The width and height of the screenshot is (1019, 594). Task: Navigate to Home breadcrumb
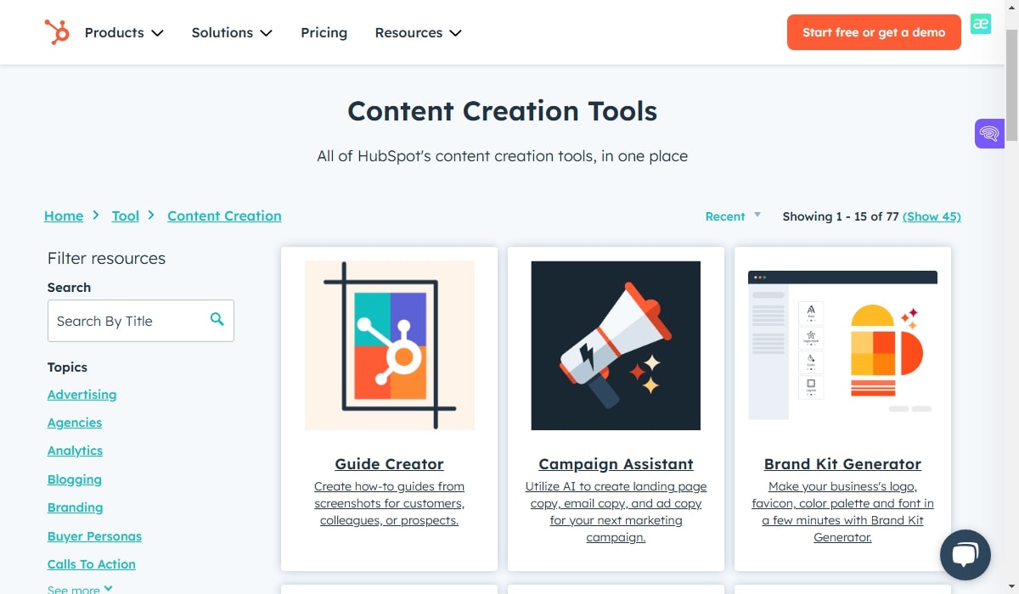(x=64, y=216)
